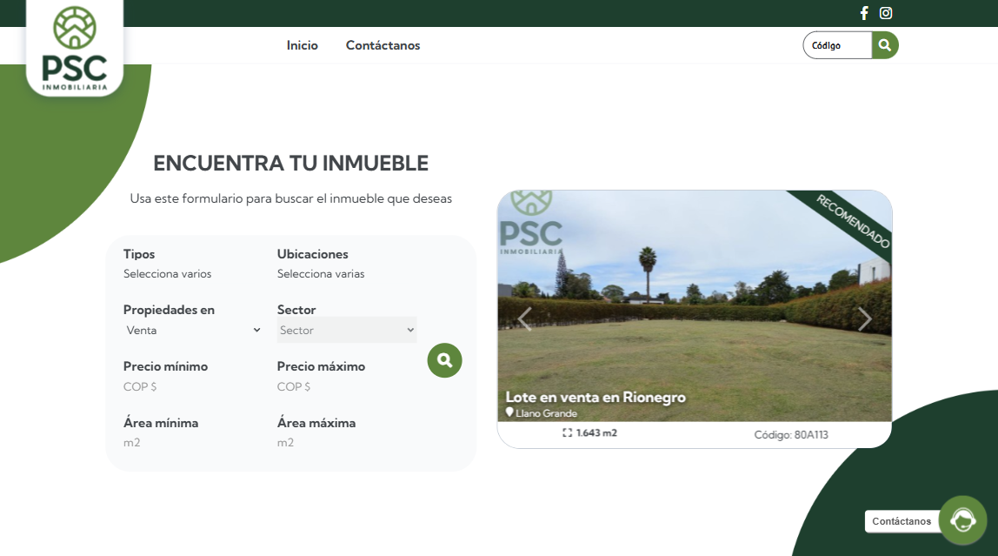Click the floating Contáctanos label button
Image resolution: width=998 pixels, height=556 pixels.
click(x=902, y=521)
